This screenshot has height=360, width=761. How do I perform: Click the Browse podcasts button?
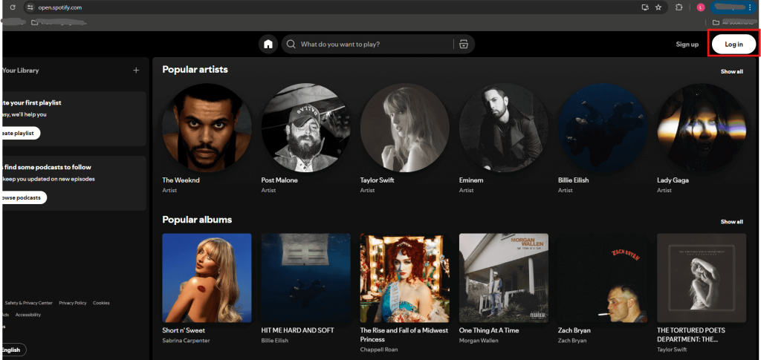23,197
